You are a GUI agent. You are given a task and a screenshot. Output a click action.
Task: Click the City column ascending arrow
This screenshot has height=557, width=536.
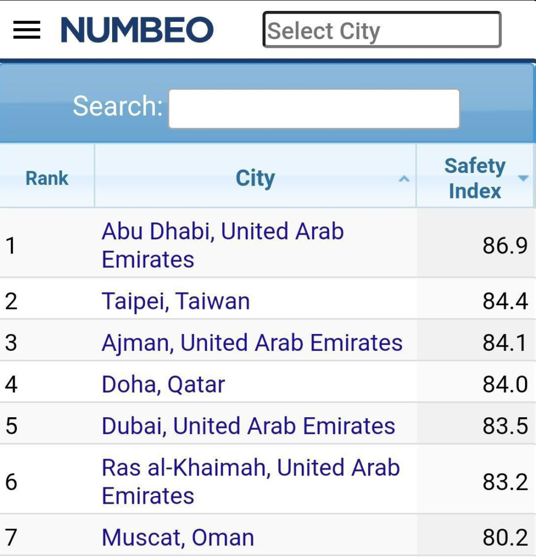click(x=404, y=178)
